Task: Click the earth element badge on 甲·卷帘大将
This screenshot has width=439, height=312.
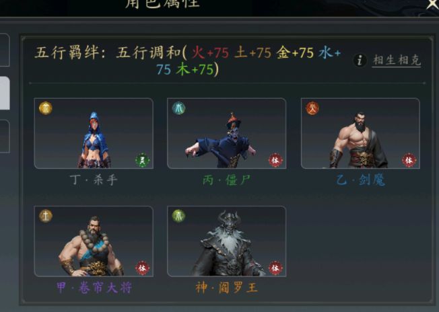Action: click(45, 216)
